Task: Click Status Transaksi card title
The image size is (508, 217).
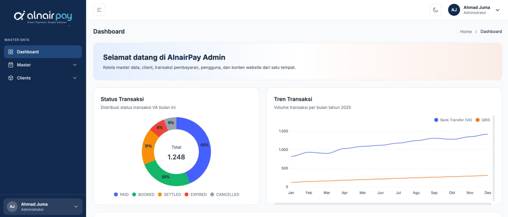Action: [122, 99]
